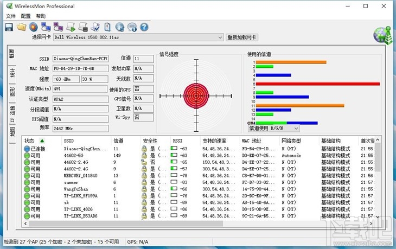Click the orange channel 1 usage bar

point(291,62)
